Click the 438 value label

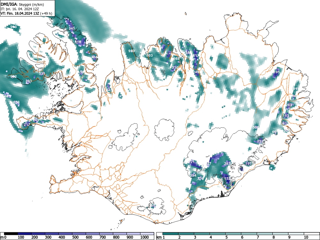tap(81, 72)
